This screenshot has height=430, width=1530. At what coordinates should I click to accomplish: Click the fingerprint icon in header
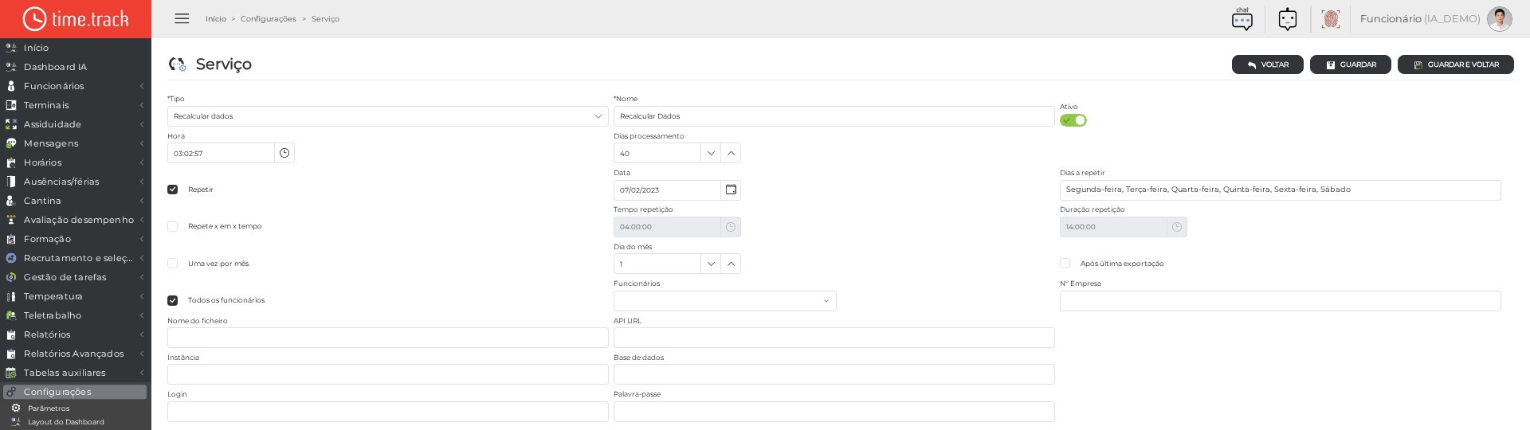[x=1330, y=19]
